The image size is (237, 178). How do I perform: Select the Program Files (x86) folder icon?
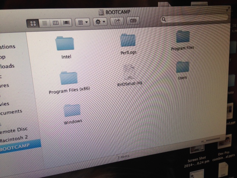click(69, 78)
